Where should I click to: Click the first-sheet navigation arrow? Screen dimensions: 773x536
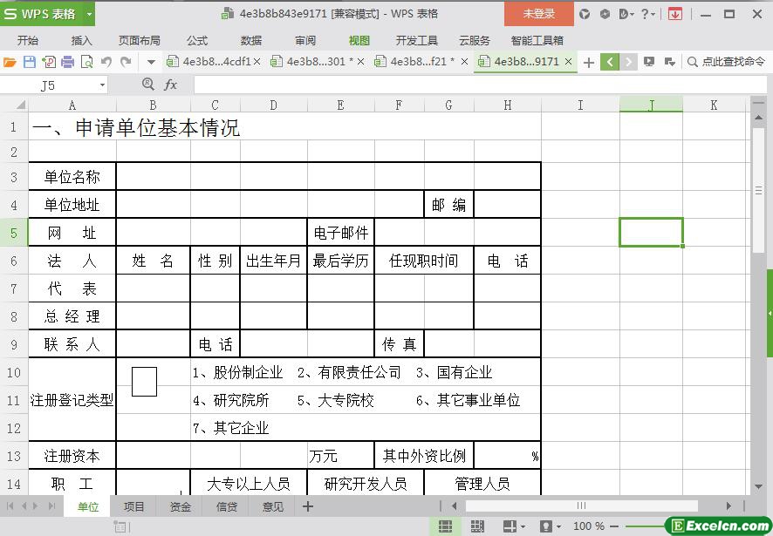coord(10,506)
